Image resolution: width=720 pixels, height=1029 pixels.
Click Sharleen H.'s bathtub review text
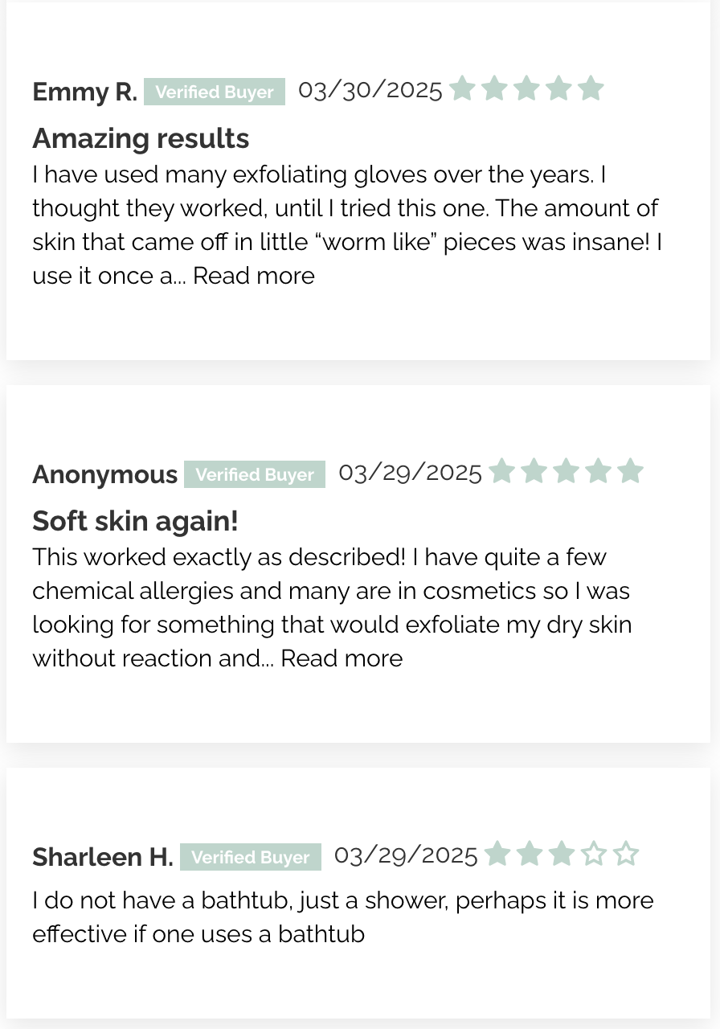(x=343, y=916)
